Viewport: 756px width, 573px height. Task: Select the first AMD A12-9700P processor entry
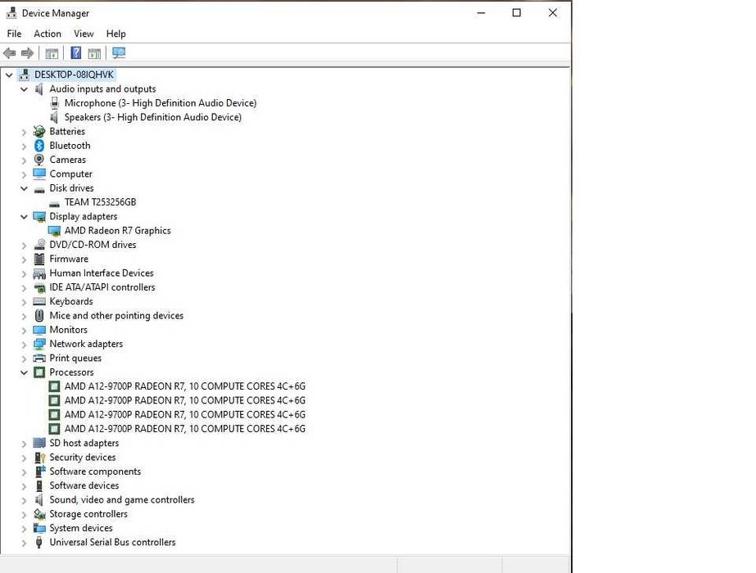click(184, 386)
